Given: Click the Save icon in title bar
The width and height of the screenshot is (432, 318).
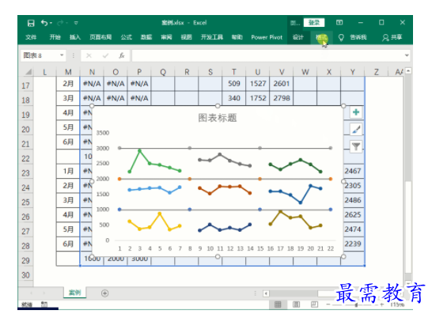Looking at the screenshot, I should [x=31, y=23].
